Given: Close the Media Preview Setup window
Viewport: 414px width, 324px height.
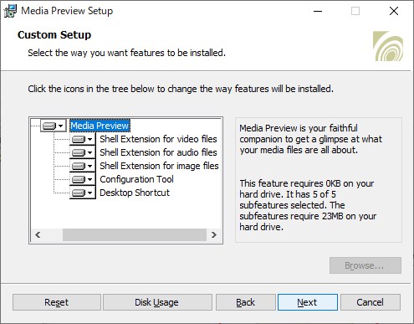Looking at the screenshot, I should click(394, 11).
